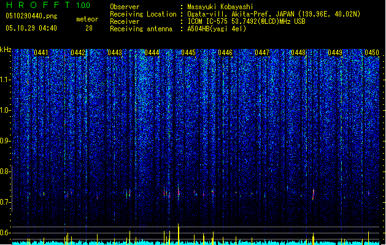Screen dimensions: 386x245
Task: Click observer name Masayuki Kobayashi
Action: pyautogui.click(x=220, y=7)
